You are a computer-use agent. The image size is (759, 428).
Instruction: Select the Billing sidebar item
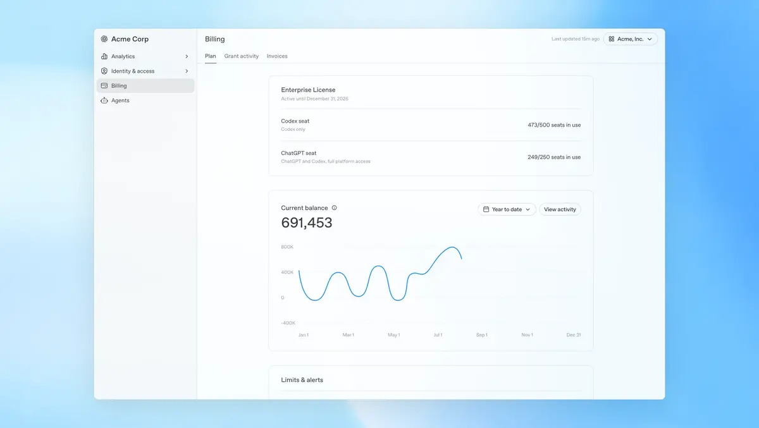pyautogui.click(x=145, y=85)
